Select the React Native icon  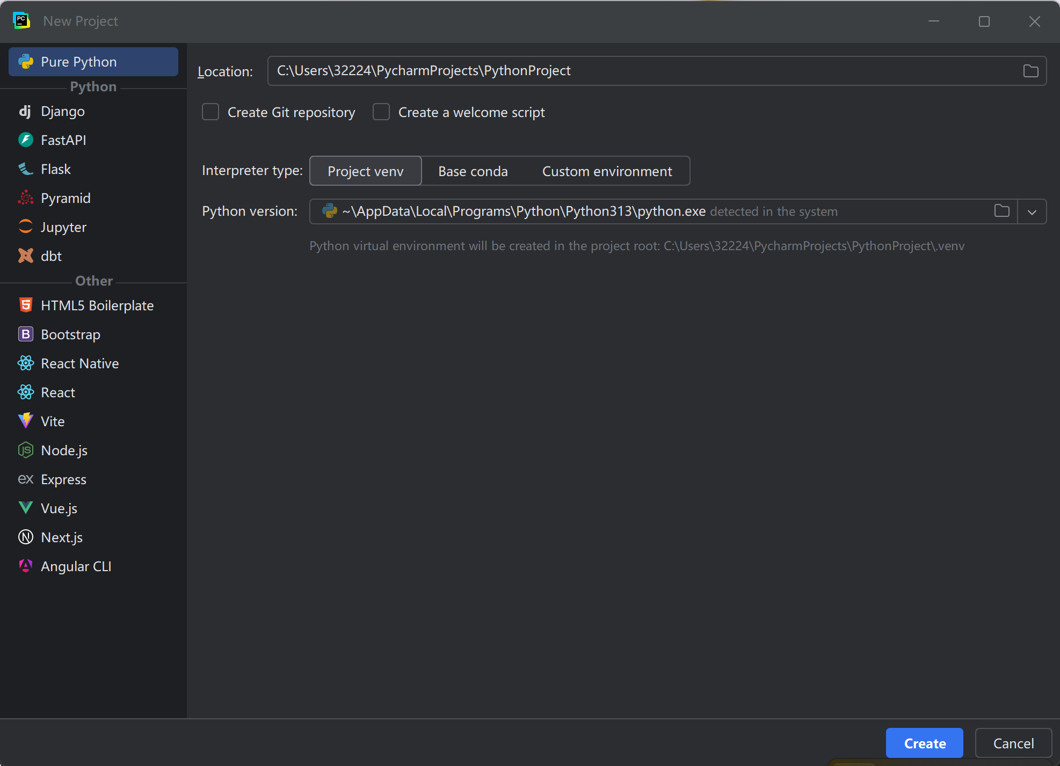[79, 363]
